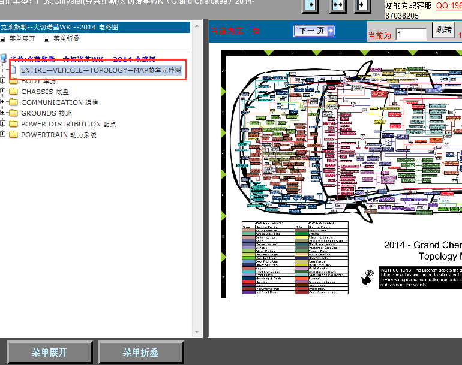The image size is (462, 365).
Task: Click the expand-right-pane layout icon
Action: tap(362, 5)
